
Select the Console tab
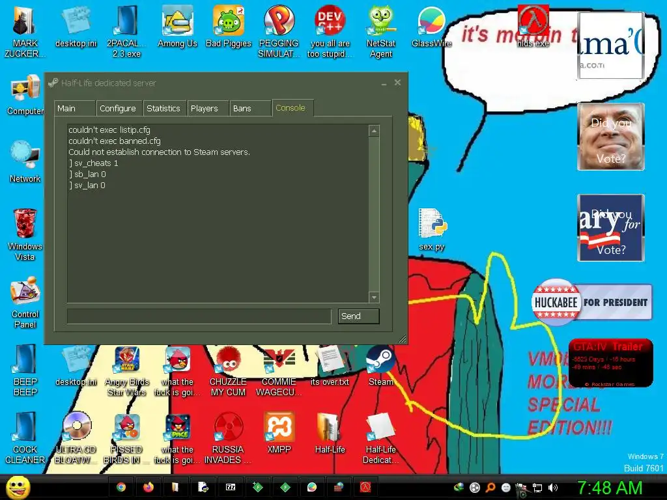pos(292,108)
